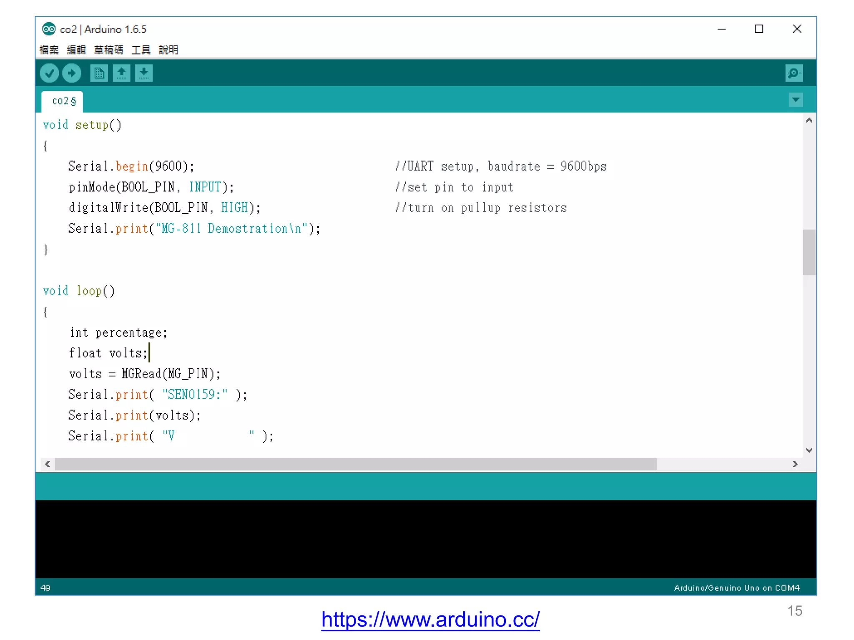The width and height of the screenshot is (854, 640).
Task: Click the comment '//UART setup, baudrate = 9600bps'
Action: [x=501, y=166]
